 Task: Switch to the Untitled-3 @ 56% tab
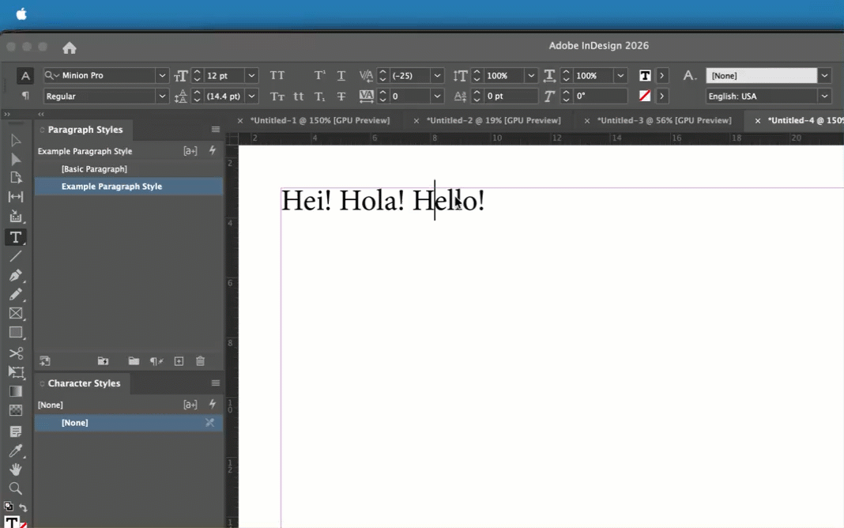click(x=665, y=121)
